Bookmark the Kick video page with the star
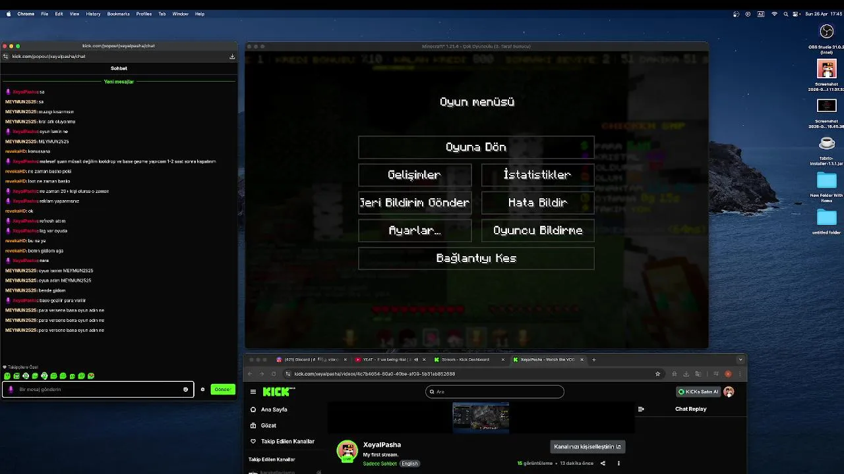The image size is (844, 474). 657,374
